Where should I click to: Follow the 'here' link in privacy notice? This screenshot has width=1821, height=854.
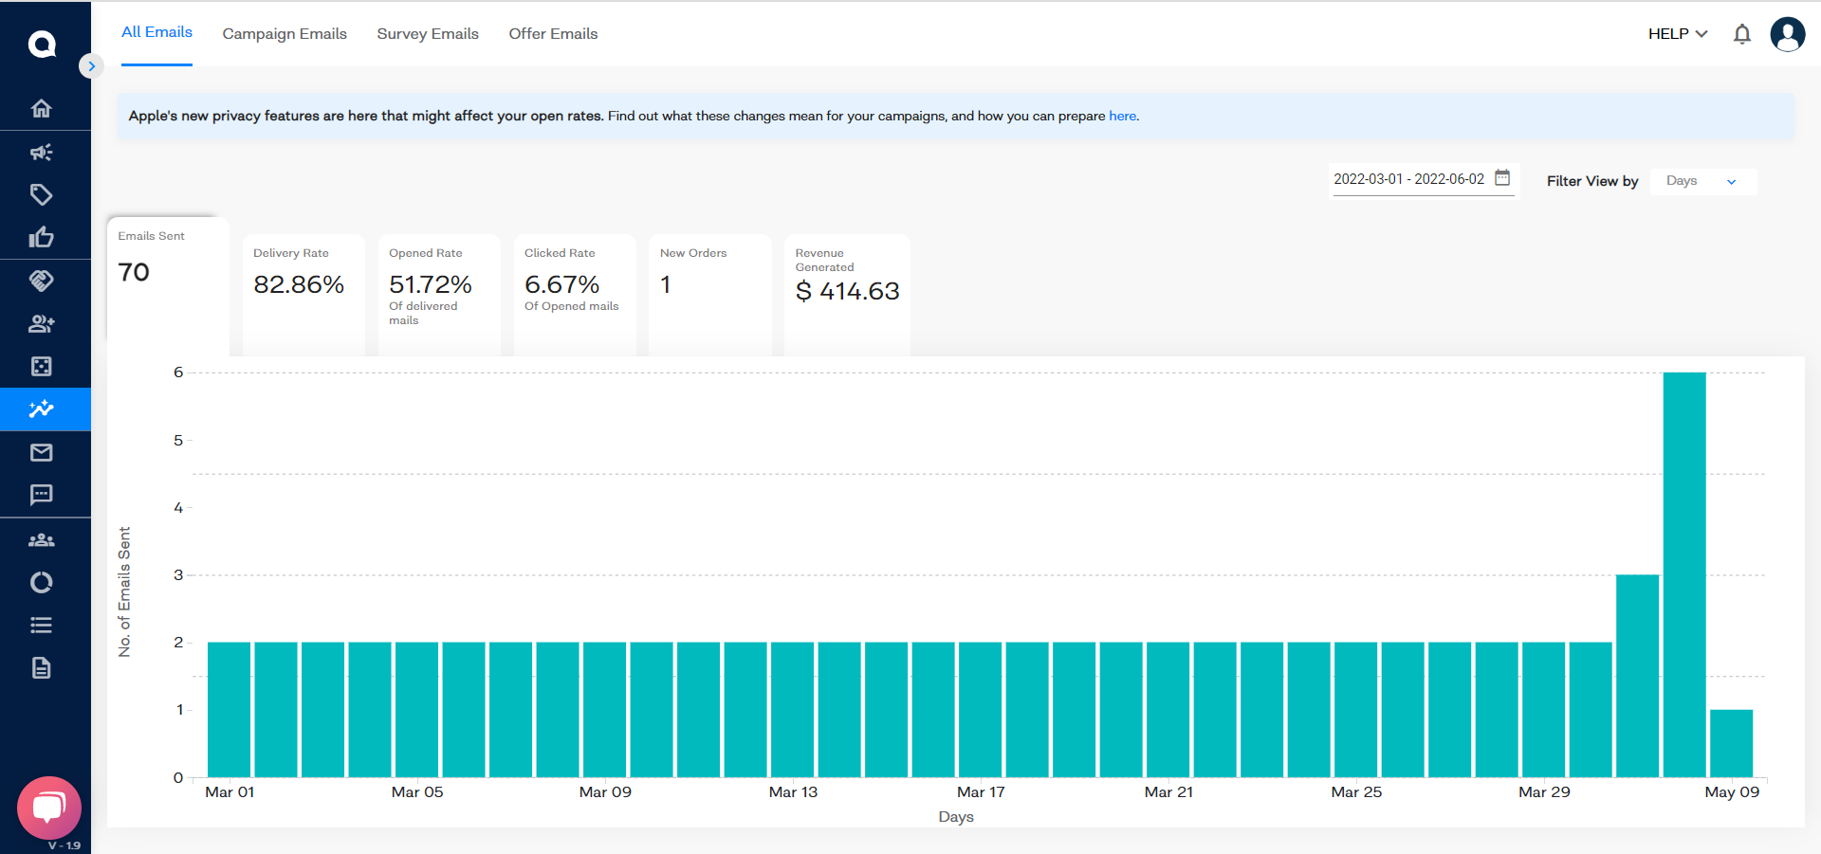click(x=1122, y=116)
